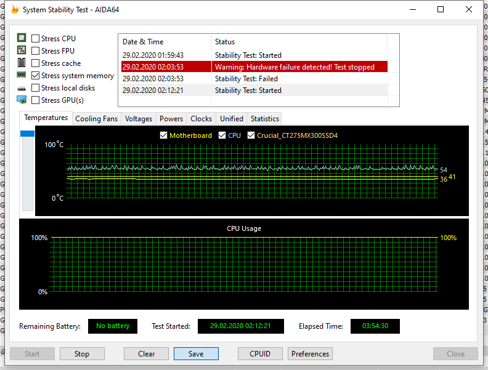
Task: Click the Clear button
Action: point(146,354)
